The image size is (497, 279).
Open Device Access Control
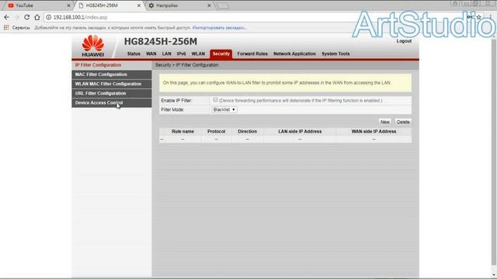click(x=112, y=103)
